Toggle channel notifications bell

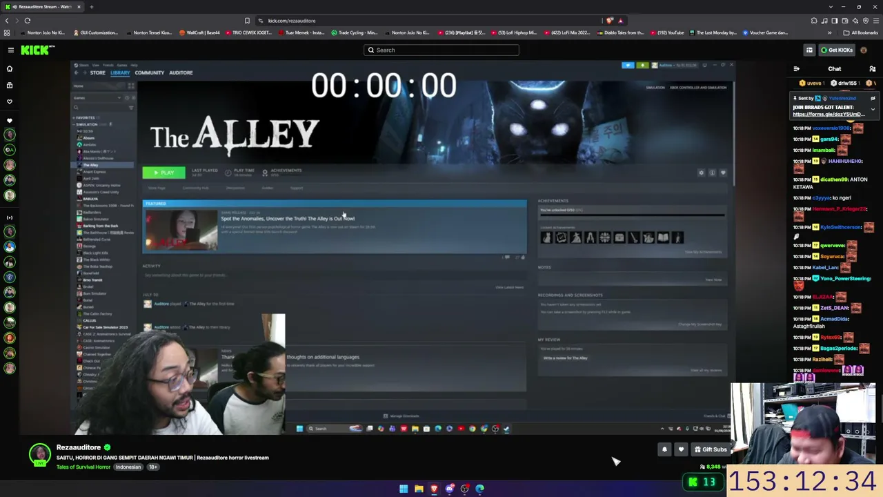point(664,449)
